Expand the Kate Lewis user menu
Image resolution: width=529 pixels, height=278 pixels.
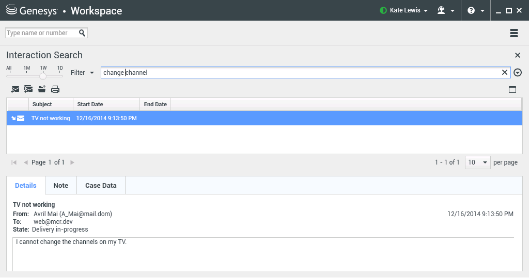404,10
